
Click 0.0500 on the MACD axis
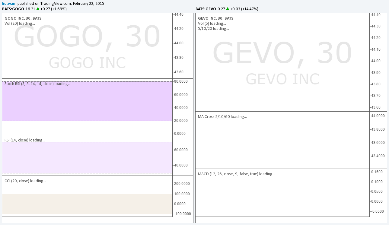[x=377, y=192]
